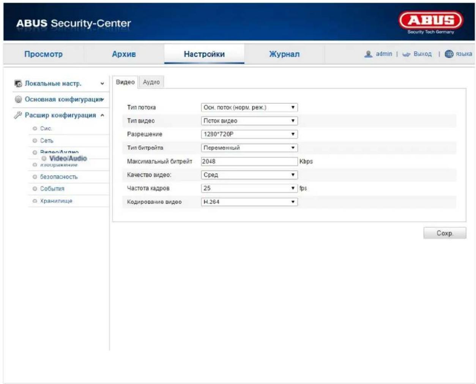Open the Тип битрейта dropdown
The height and width of the screenshot is (384, 476).
click(x=249, y=148)
